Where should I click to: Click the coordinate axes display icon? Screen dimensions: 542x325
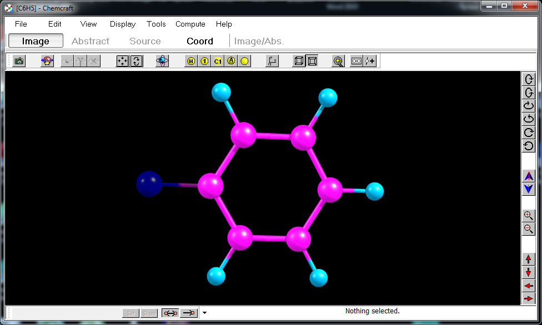272,61
